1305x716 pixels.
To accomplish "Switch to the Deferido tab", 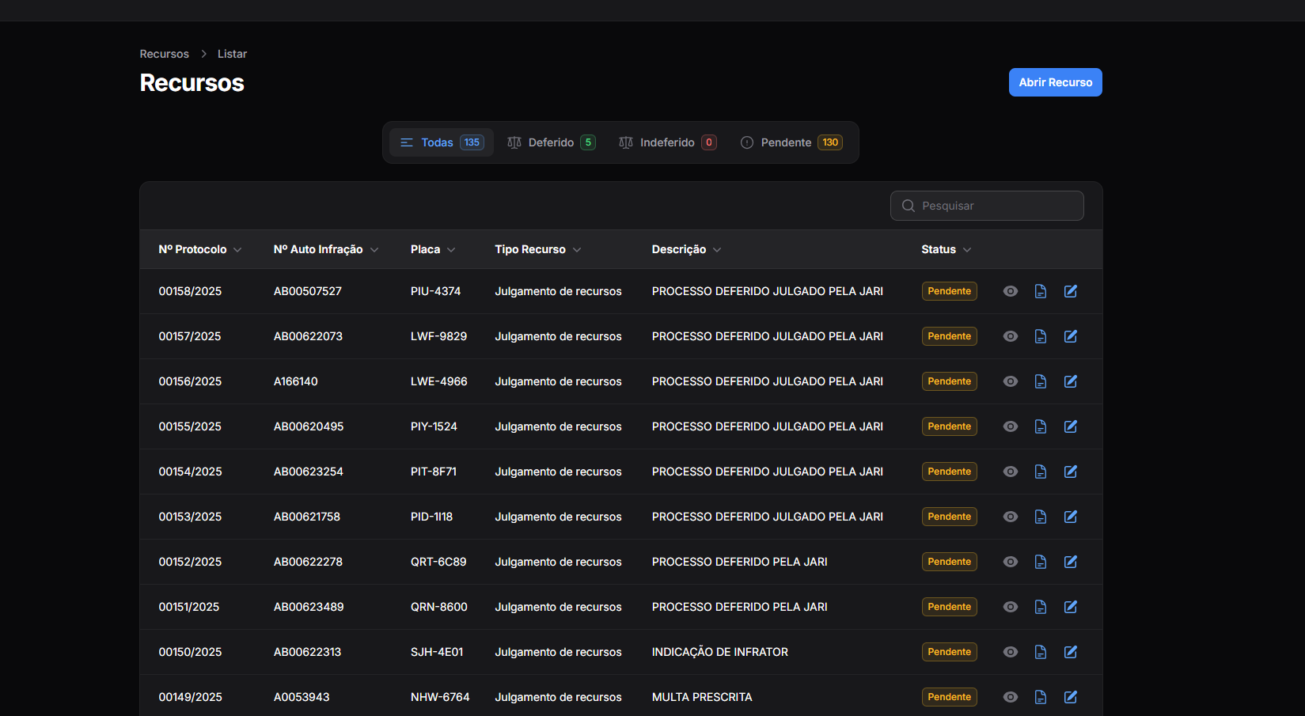I will pos(551,142).
